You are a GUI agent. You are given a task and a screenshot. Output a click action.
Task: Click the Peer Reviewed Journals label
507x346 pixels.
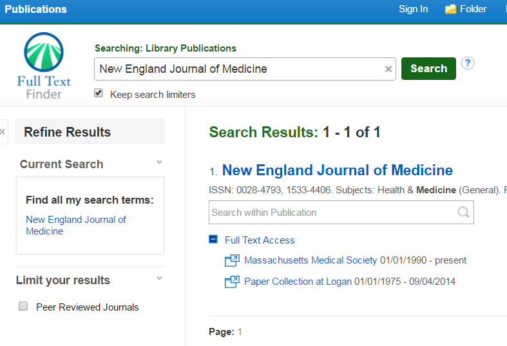pyautogui.click(x=88, y=307)
